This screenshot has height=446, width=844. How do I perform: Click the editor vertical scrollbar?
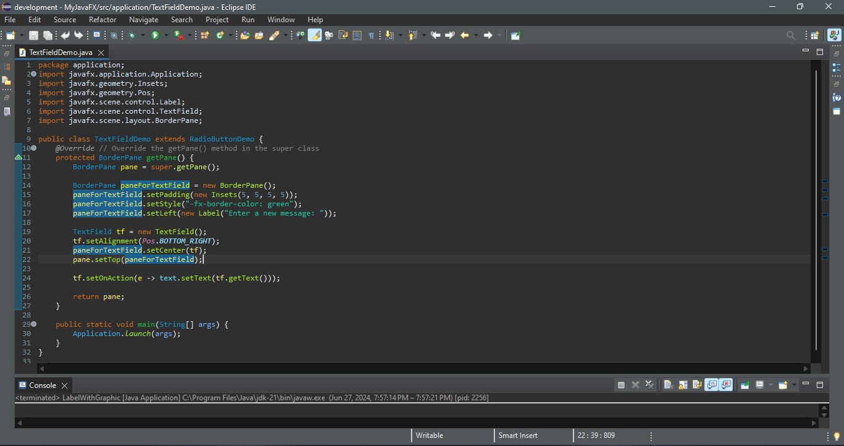pos(816,210)
